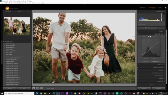Expand the Estilo: vintage preset group
168x95 pixels.
(5, 55)
